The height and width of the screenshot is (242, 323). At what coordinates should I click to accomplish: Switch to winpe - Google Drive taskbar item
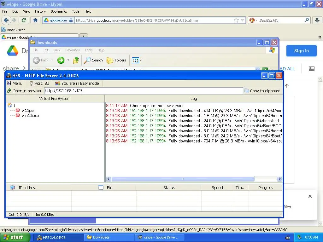159,237
